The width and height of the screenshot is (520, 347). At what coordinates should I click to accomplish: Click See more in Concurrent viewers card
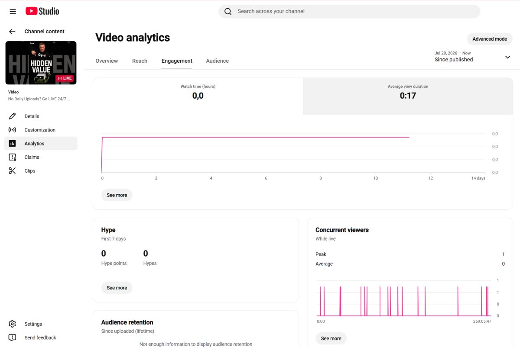point(331,338)
